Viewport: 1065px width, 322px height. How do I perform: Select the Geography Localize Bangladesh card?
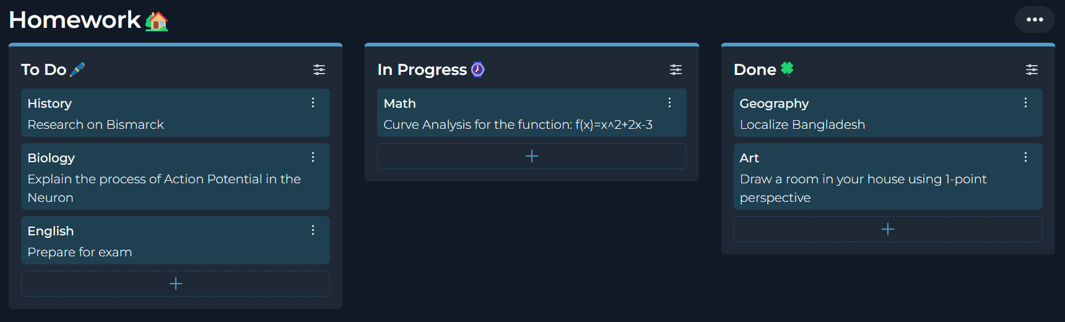[888, 113]
